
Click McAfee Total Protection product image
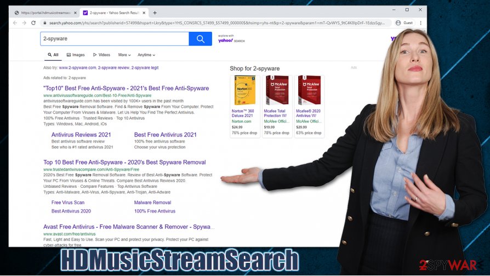point(277,91)
